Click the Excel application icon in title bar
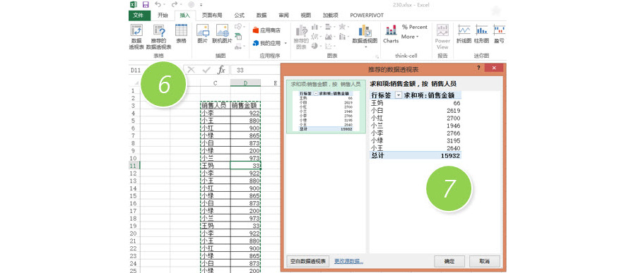636x273 pixels. 134,5
